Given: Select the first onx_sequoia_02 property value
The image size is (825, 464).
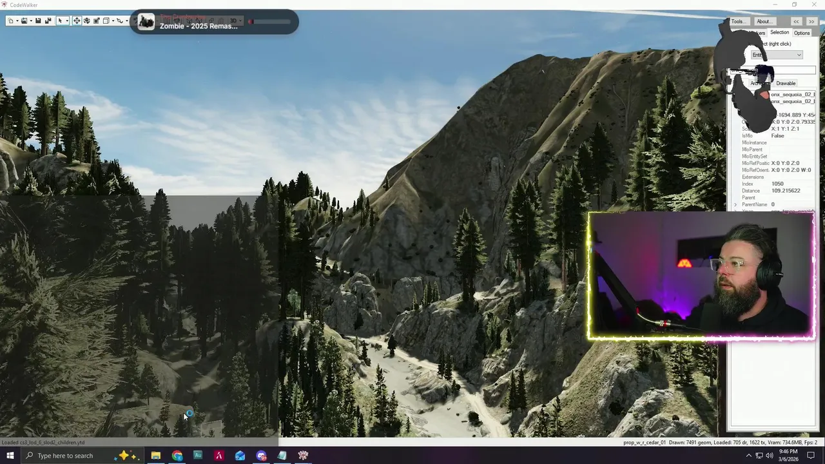Looking at the screenshot, I should point(793,94).
